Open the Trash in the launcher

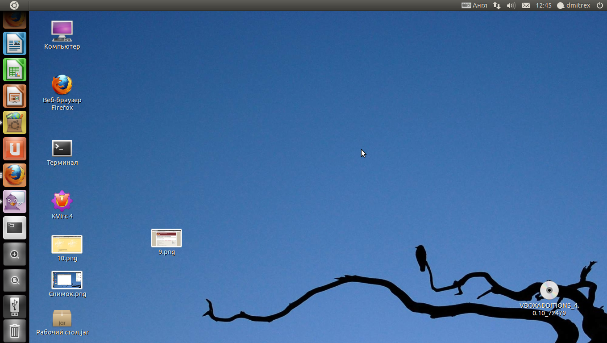pyautogui.click(x=15, y=331)
